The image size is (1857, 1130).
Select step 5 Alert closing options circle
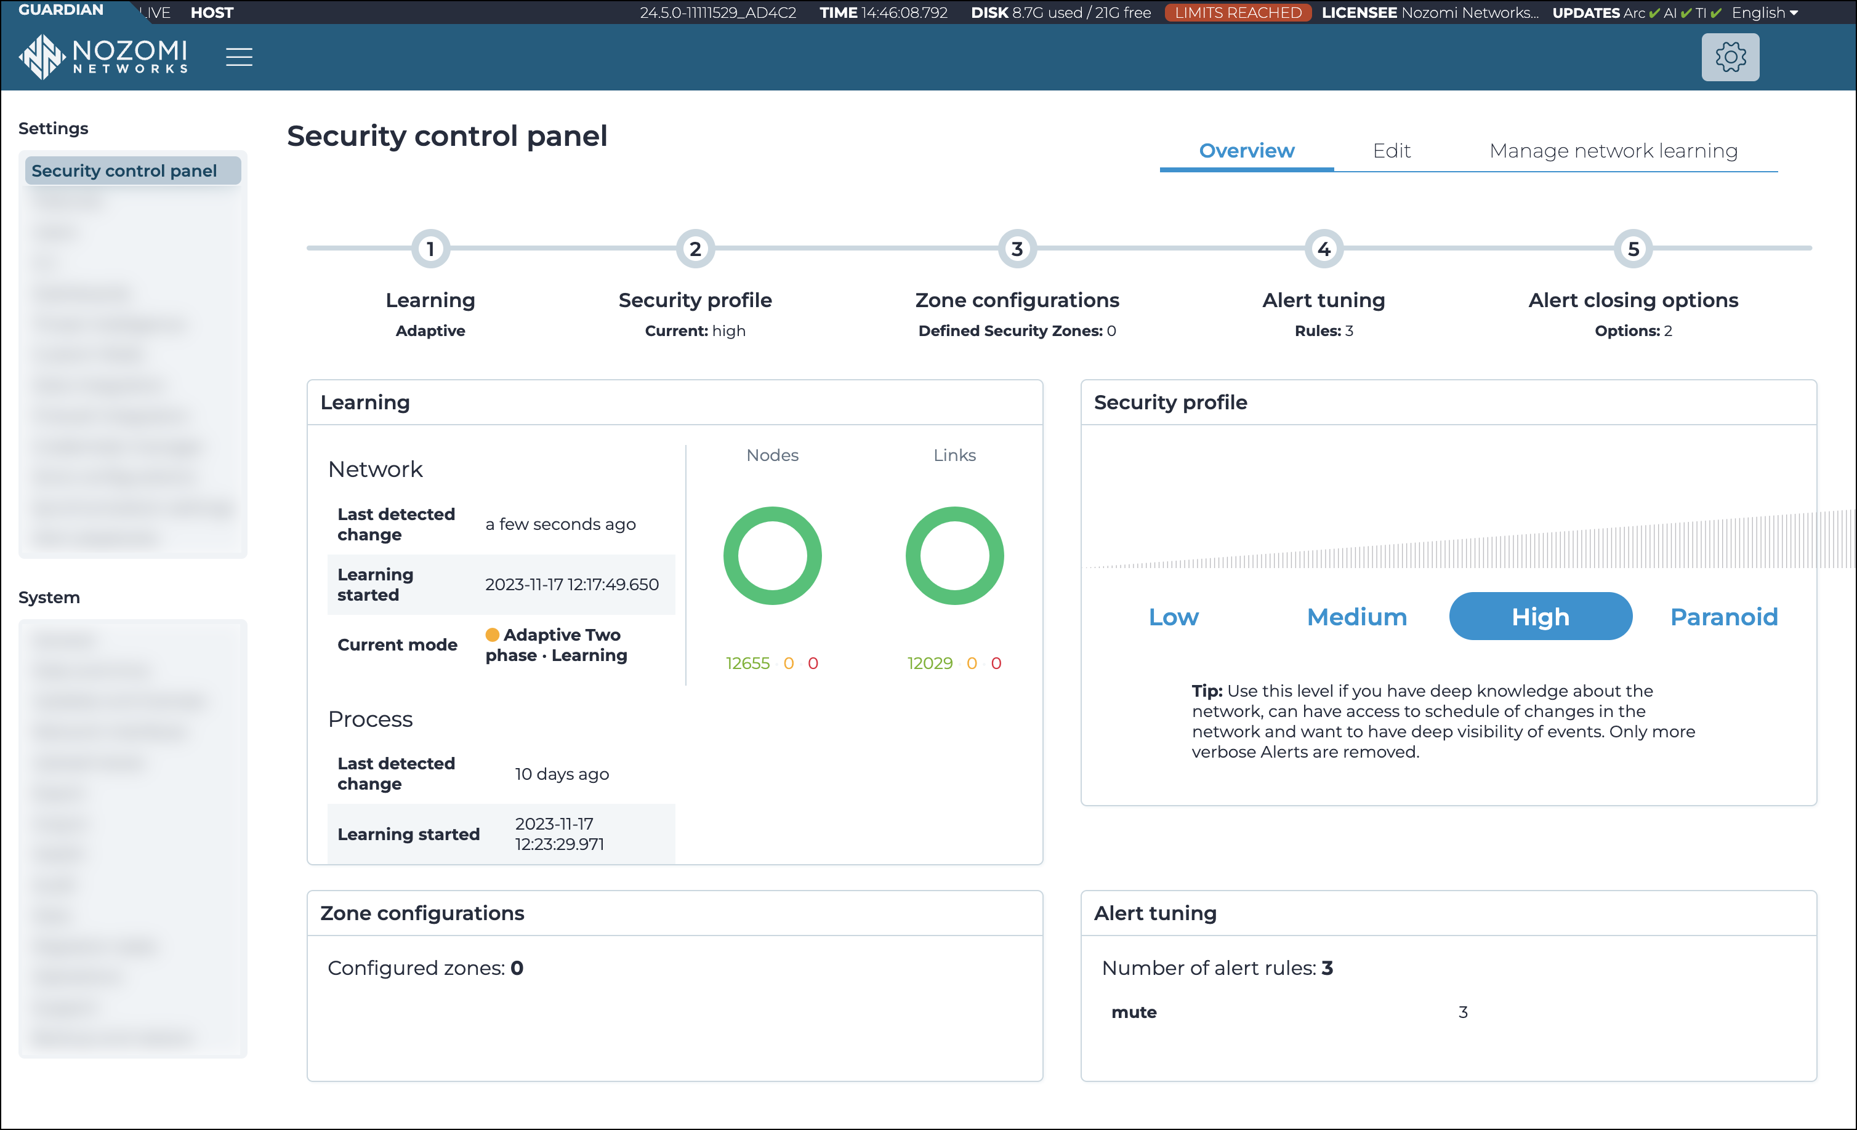coord(1633,249)
